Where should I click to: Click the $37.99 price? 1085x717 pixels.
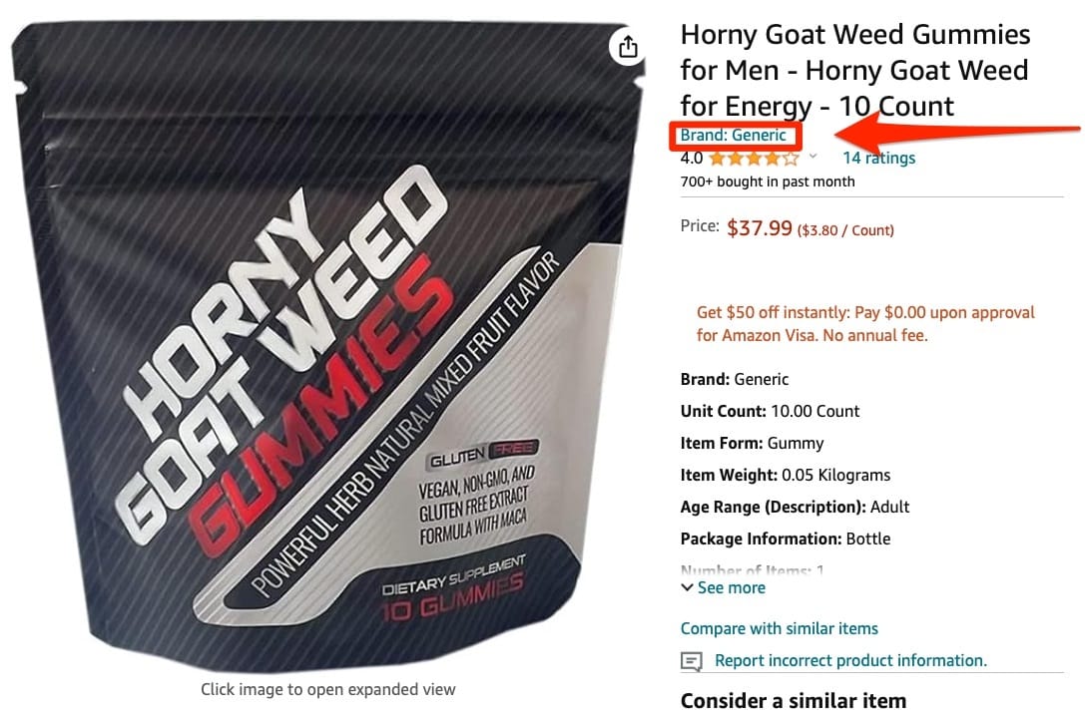759,227
